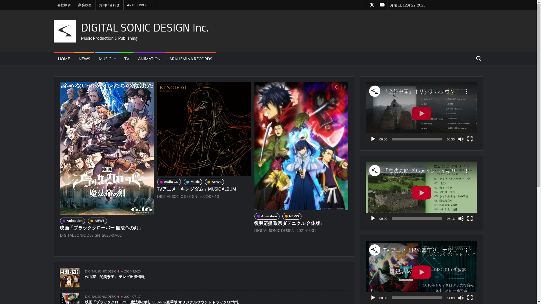The height and width of the screenshot is (304, 541).
Task: Open the 業務履歴 top link
Action: (85, 5)
